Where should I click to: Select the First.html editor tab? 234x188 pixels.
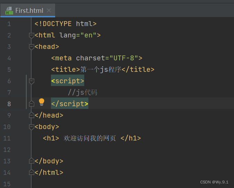pyautogui.click(x=28, y=10)
